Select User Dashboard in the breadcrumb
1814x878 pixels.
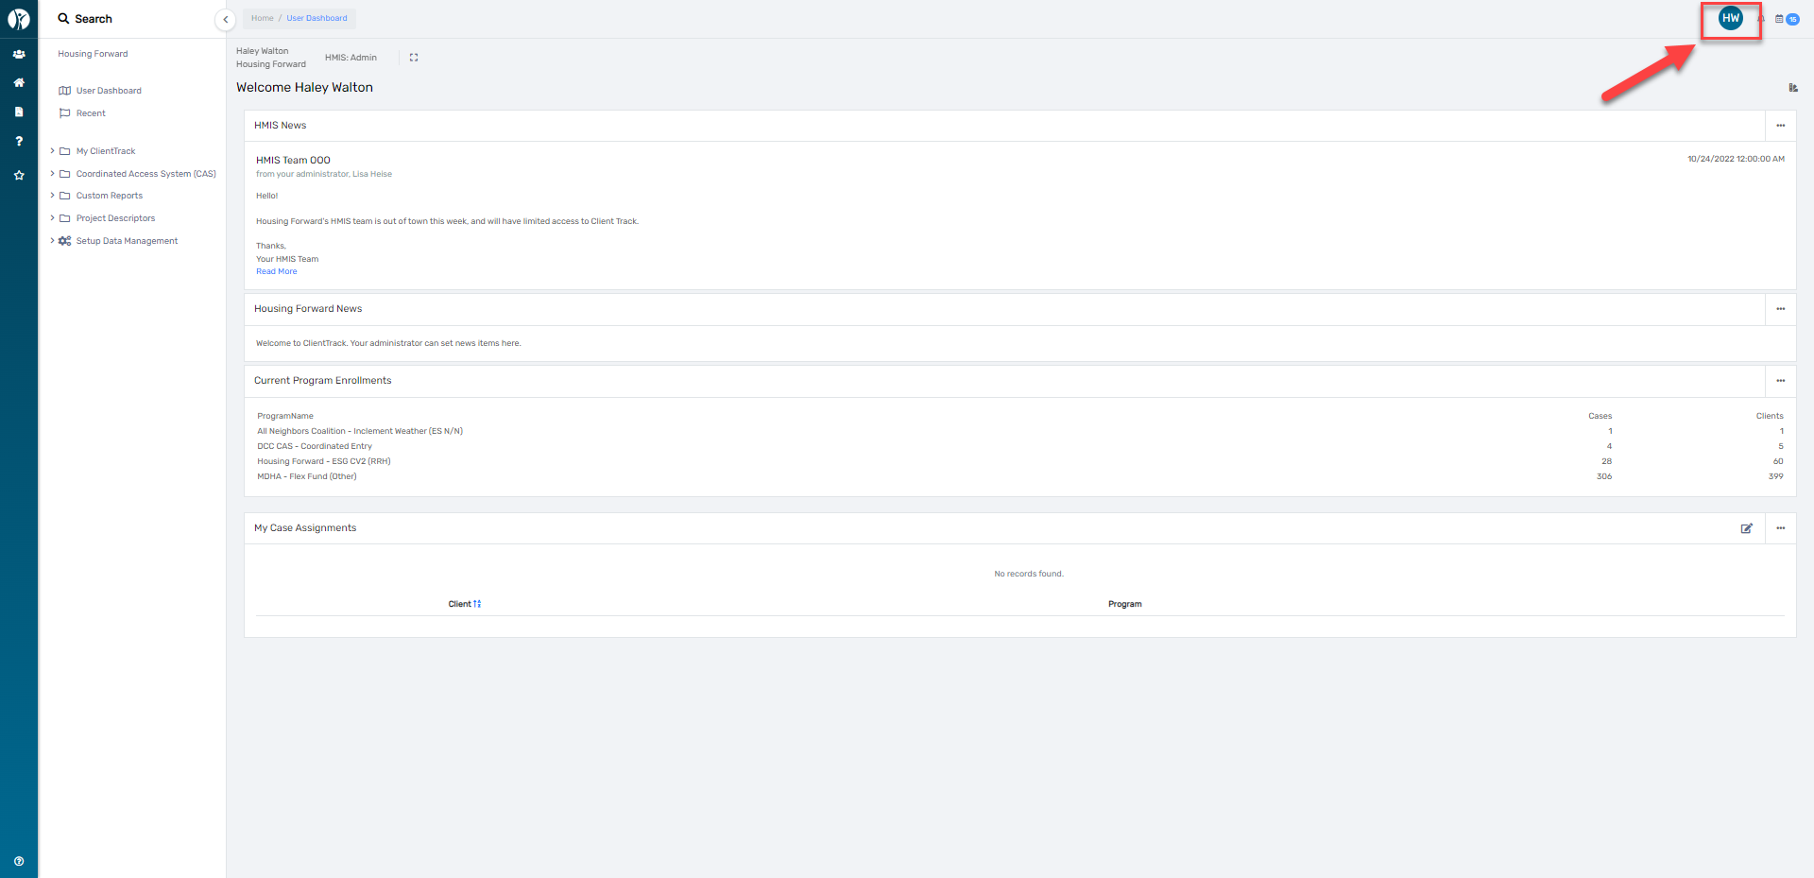click(x=317, y=18)
